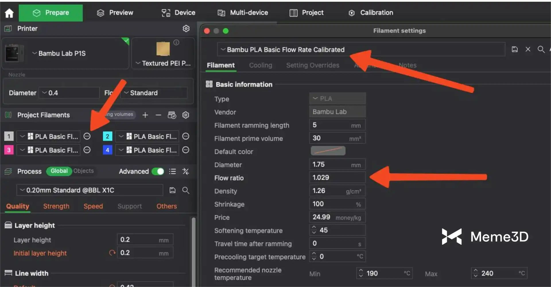Open printer settings gear icon
The height and width of the screenshot is (287, 551).
click(x=186, y=29)
